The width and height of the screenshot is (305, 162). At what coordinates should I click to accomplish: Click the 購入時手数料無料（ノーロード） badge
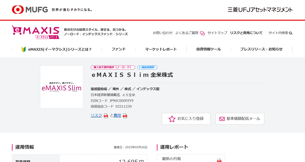[113, 67]
